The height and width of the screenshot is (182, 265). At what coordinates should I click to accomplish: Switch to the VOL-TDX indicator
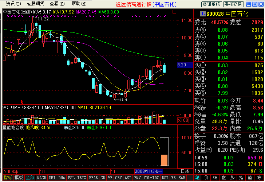[151, 178]
